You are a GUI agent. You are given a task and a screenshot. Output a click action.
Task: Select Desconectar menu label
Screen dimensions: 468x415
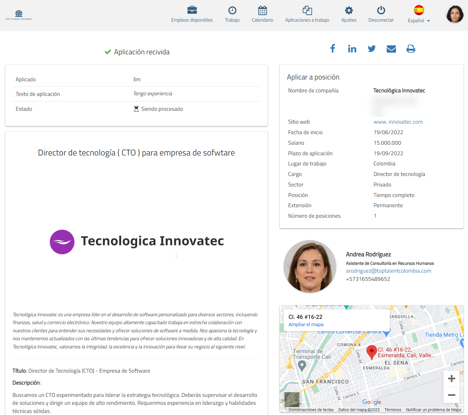pyautogui.click(x=381, y=20)
